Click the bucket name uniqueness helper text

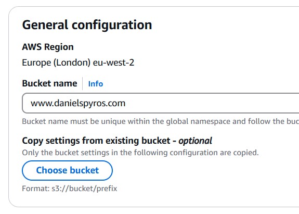pos(161,121)
